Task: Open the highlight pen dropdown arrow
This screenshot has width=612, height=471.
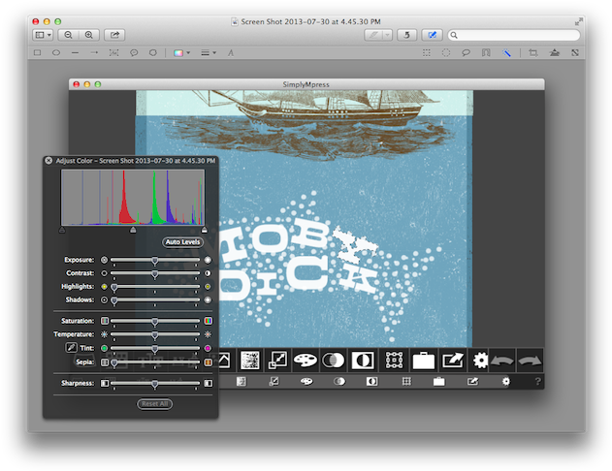Action: [x=387, y=35]
